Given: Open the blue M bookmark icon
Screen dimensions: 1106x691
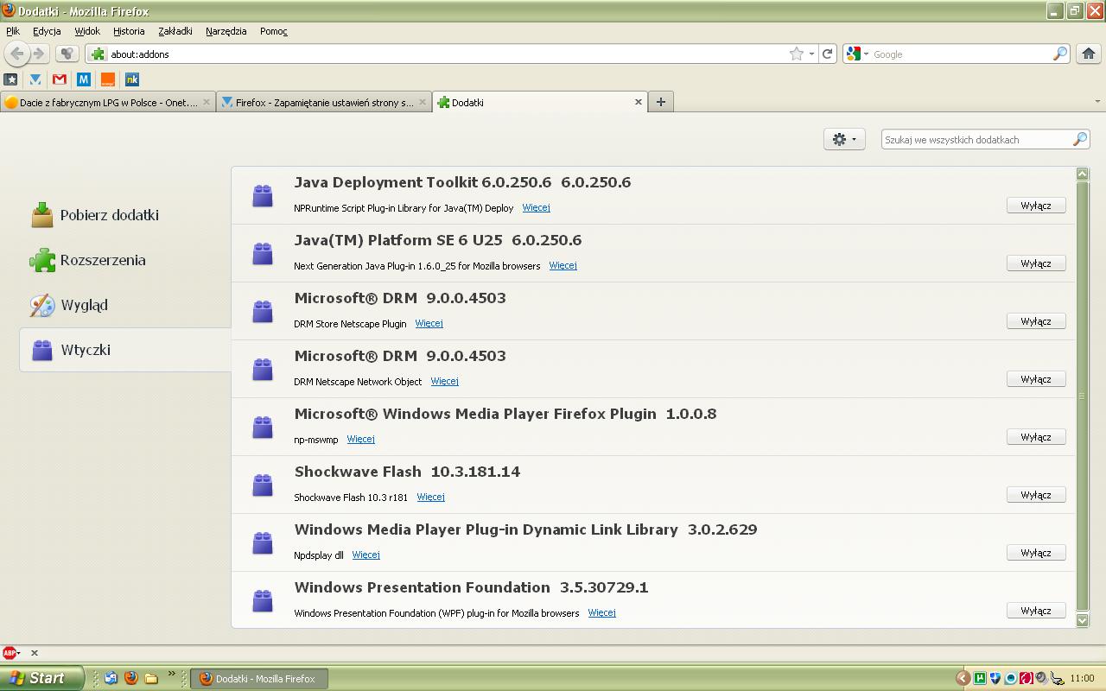Looking at the screenshot, I should [84, 79].
